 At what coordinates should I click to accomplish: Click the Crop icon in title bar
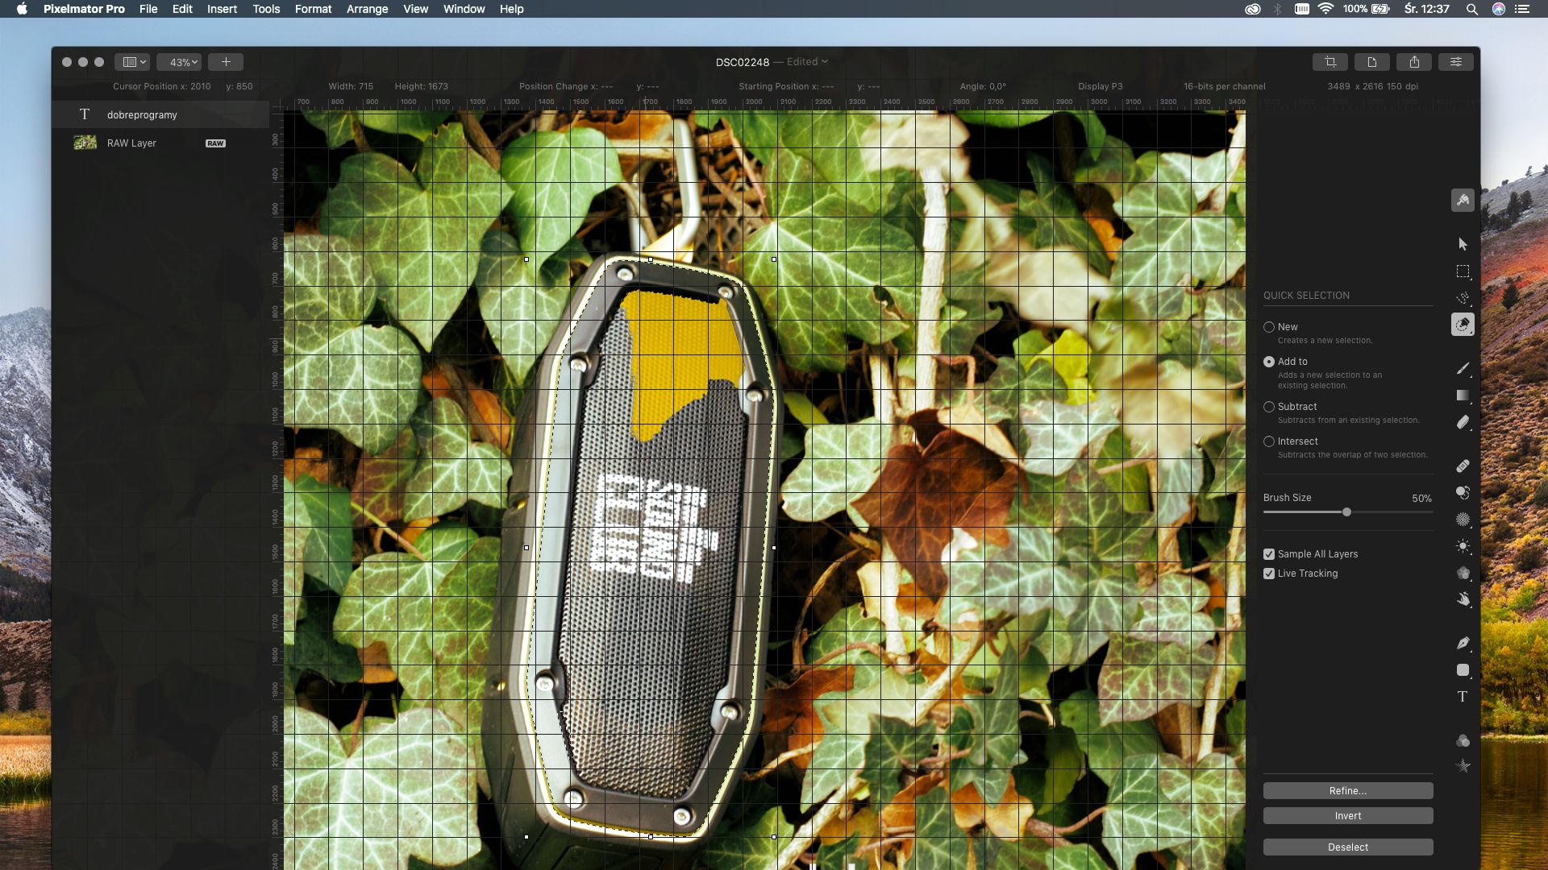pyautogui.click(x=1330, y=62)
